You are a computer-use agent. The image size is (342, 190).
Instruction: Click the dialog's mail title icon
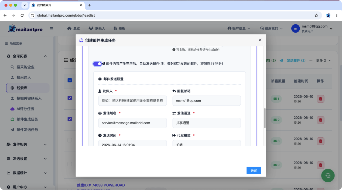pyautogui.click(x=81, y=40)
